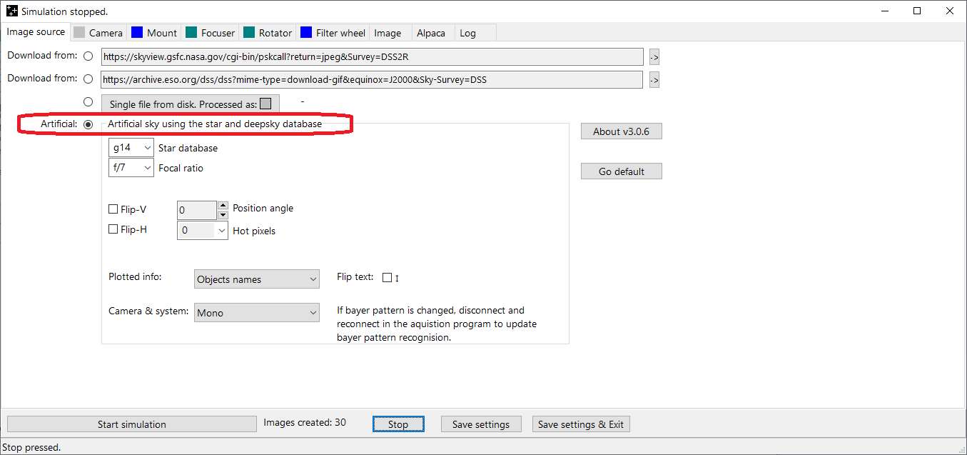The image size is (967, 455).
Task: Expand the Camera & system Mono dropdown
Action: [x=256, y=313]
